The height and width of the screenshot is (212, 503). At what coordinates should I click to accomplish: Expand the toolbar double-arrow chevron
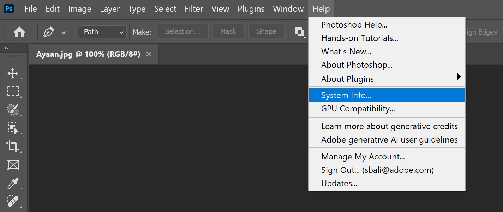pyautogui.click(x=7, y=48)
